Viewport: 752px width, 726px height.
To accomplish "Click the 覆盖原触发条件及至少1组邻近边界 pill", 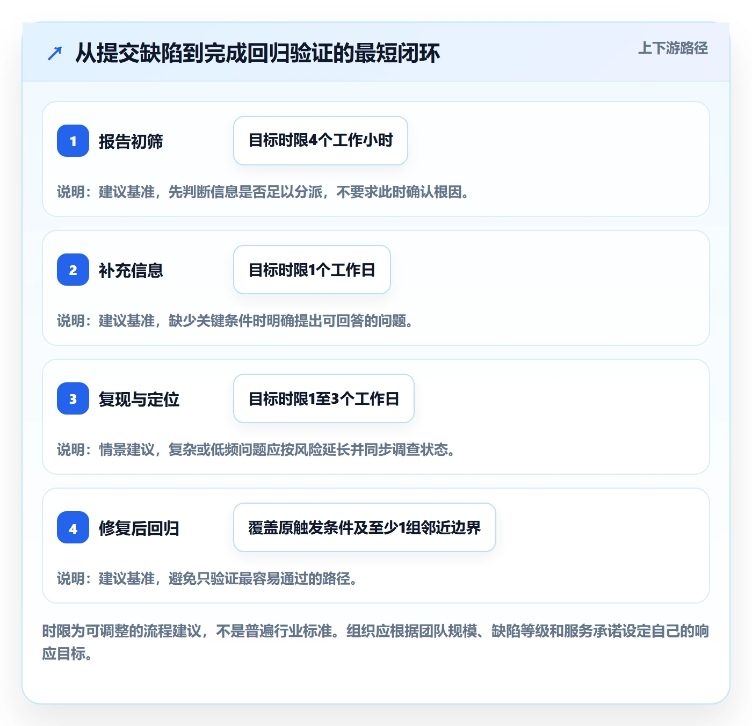I will (x=365, y=527).
